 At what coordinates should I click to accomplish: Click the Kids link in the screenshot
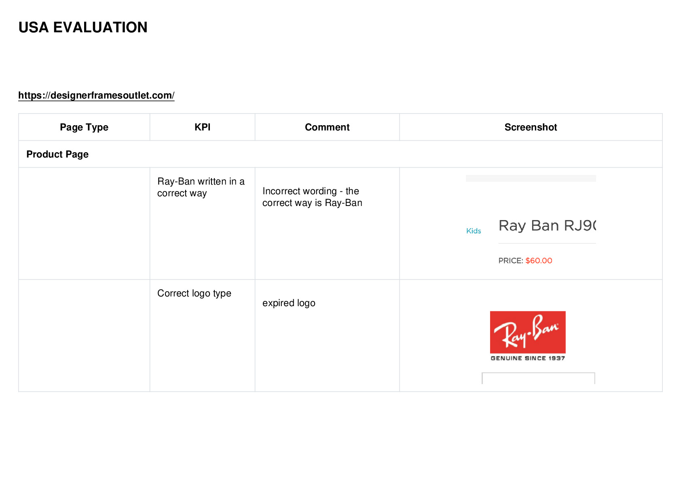click(x=474, y=231)
